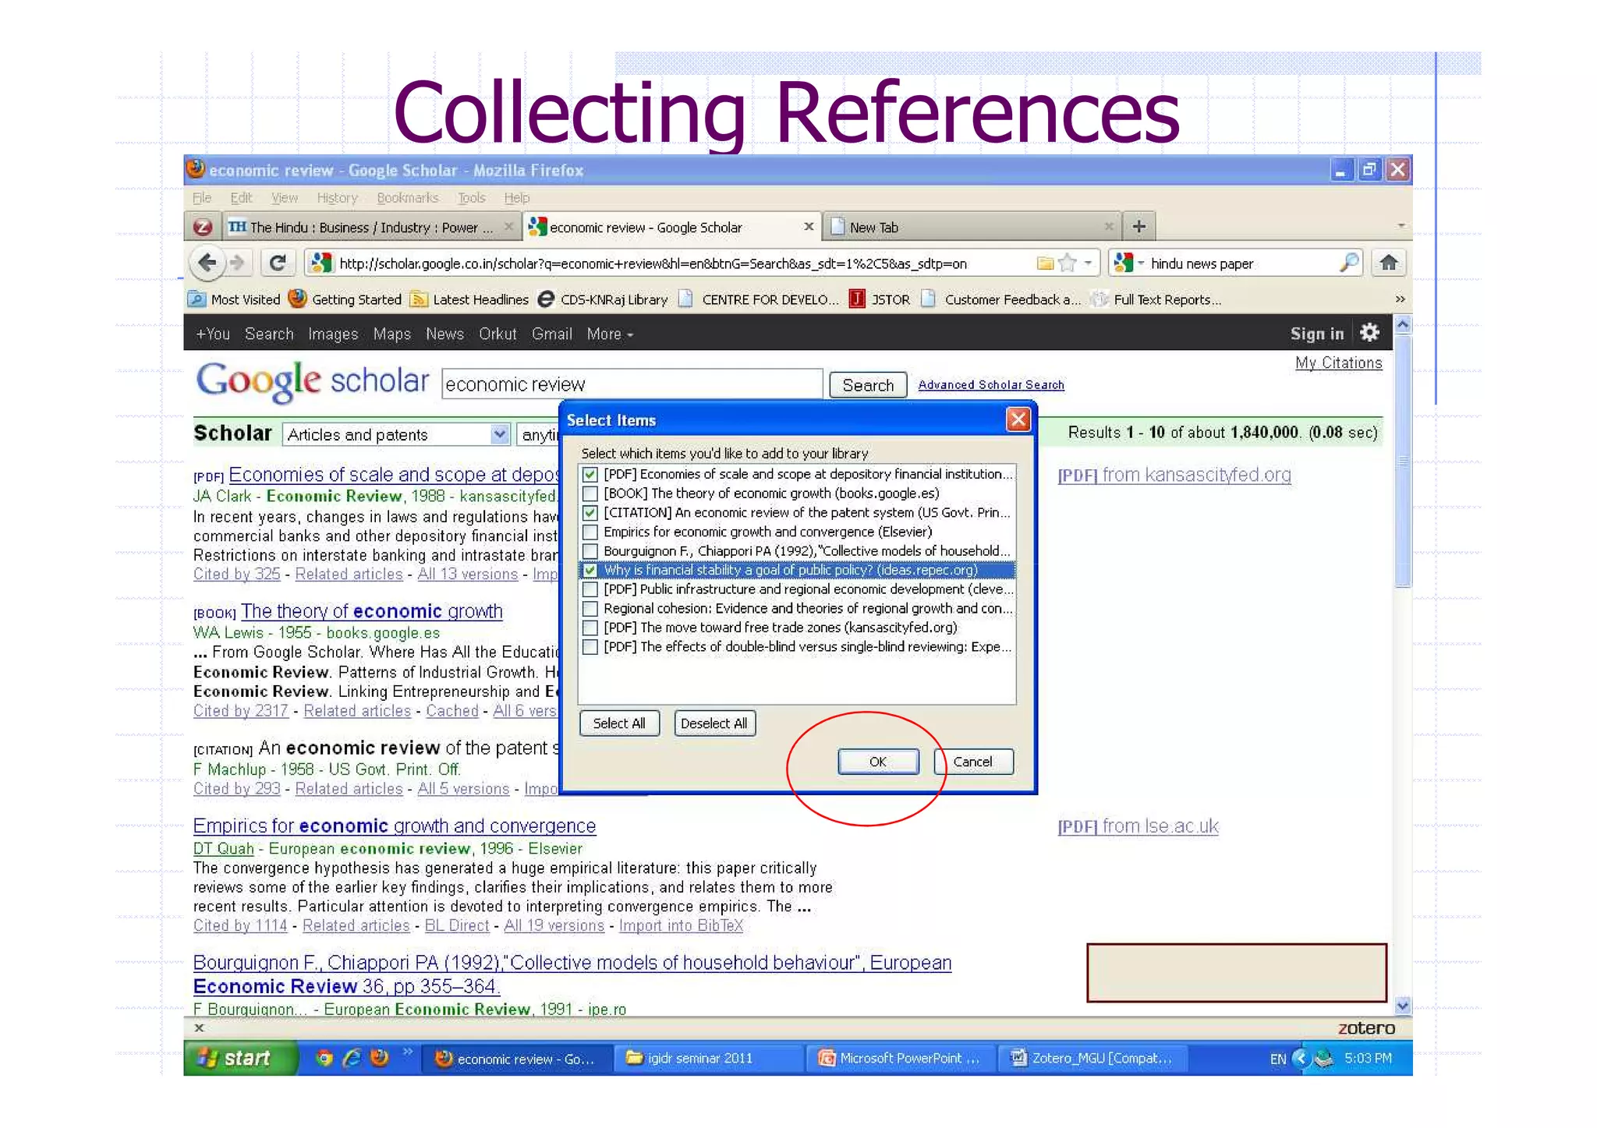
Task: Reload the page with the refresh icon
Action: coord(277,263)
